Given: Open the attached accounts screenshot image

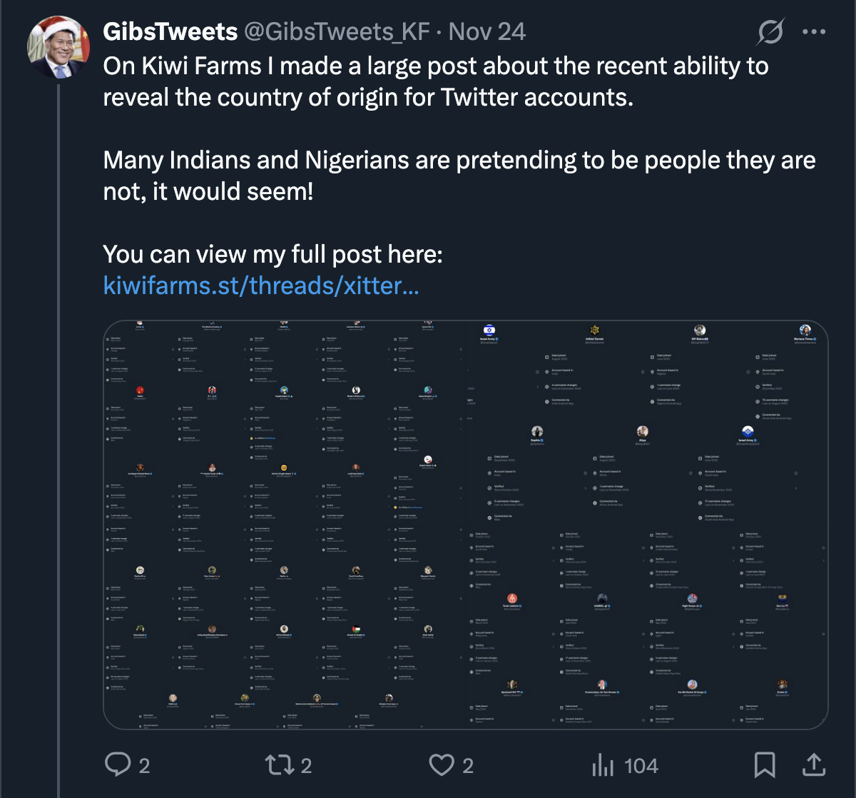Looking at the screenshot, I should coord(465,525).
